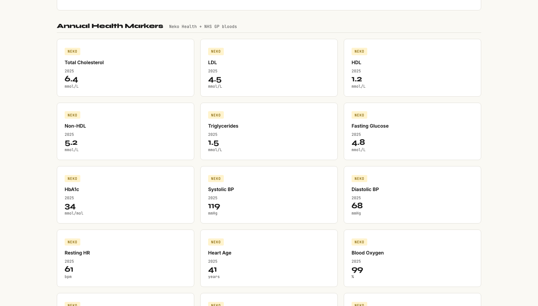
Task: Click the 2025 year label on HDL card
Action: pos(356,71)
